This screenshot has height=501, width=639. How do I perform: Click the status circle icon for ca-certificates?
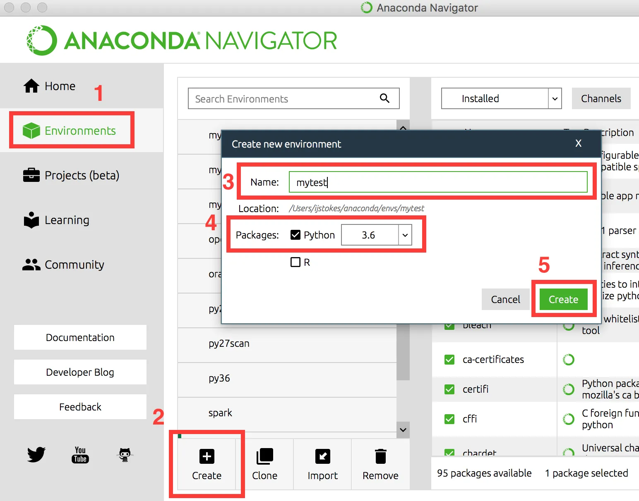[x=569, y=360]
